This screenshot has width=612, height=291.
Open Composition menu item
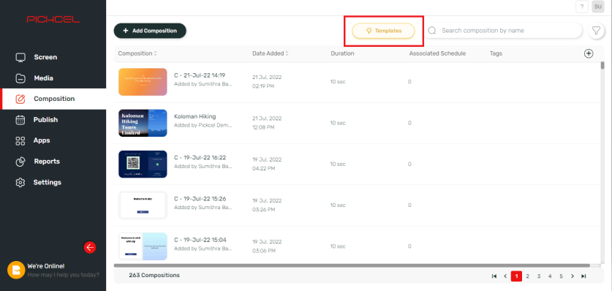53,99
